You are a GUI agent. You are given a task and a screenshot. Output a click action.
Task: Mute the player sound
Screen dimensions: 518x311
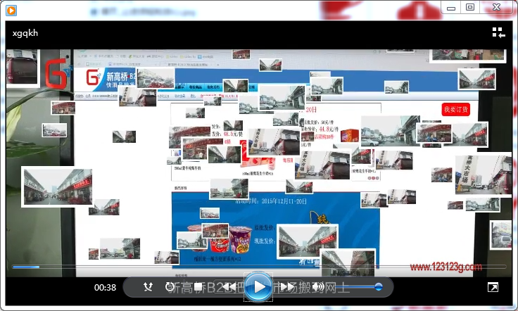[318, 287]
